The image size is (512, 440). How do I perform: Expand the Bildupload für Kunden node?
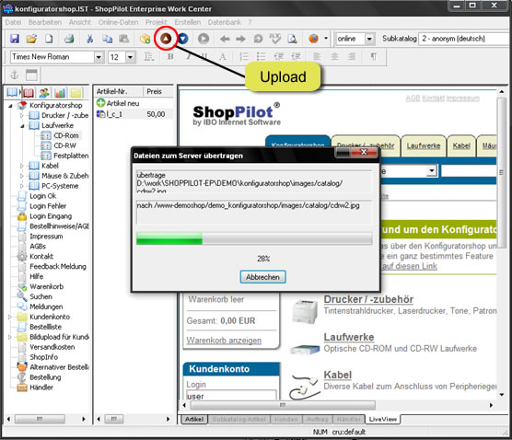[9, 337]
